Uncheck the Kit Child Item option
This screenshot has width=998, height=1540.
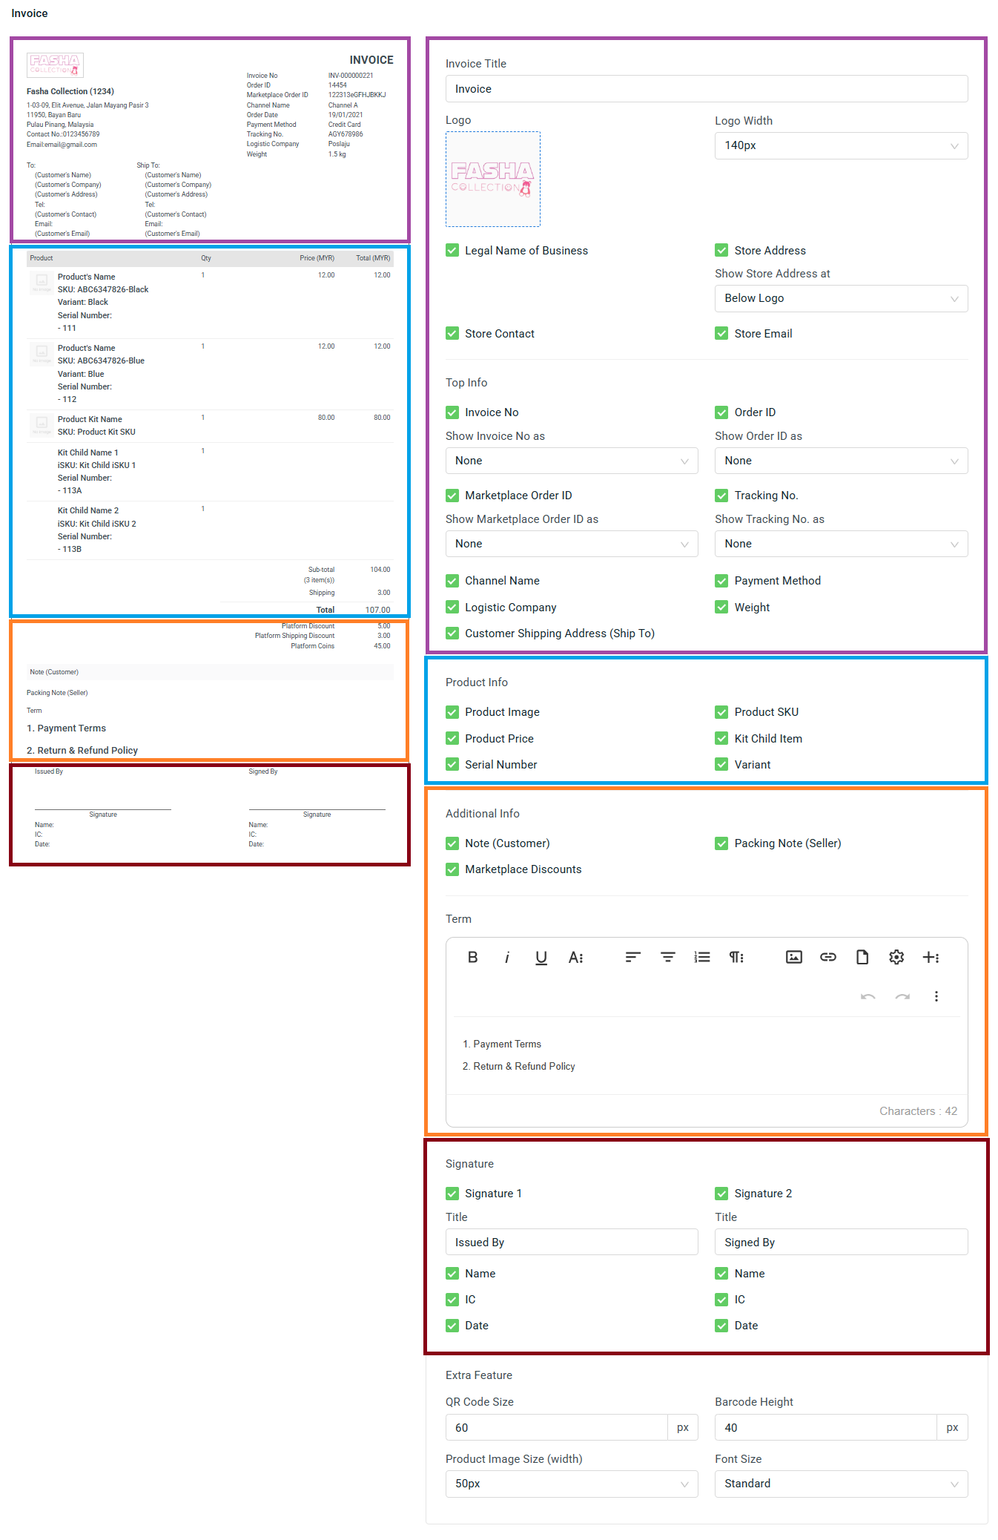tap(721, 739)
